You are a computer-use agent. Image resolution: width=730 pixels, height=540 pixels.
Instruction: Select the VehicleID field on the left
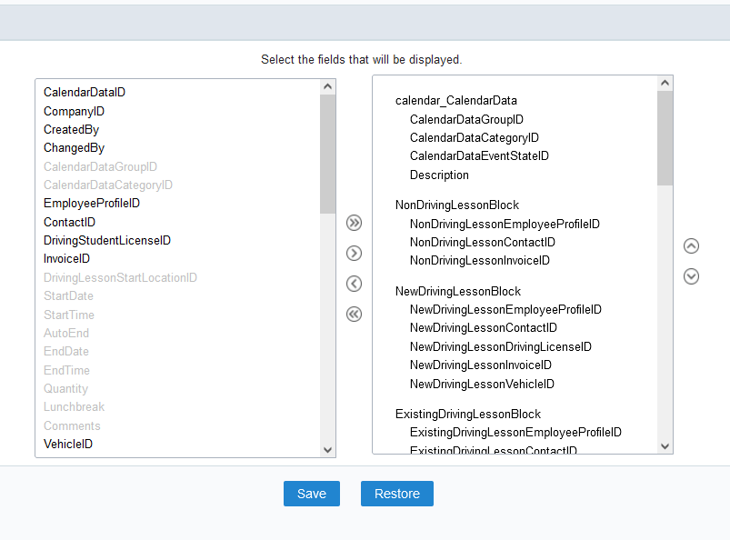[x=68, y=445]
